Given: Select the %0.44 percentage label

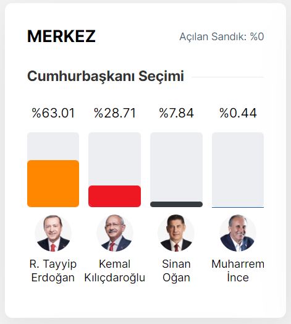Looking at the screenshot, I should [238, 113].
